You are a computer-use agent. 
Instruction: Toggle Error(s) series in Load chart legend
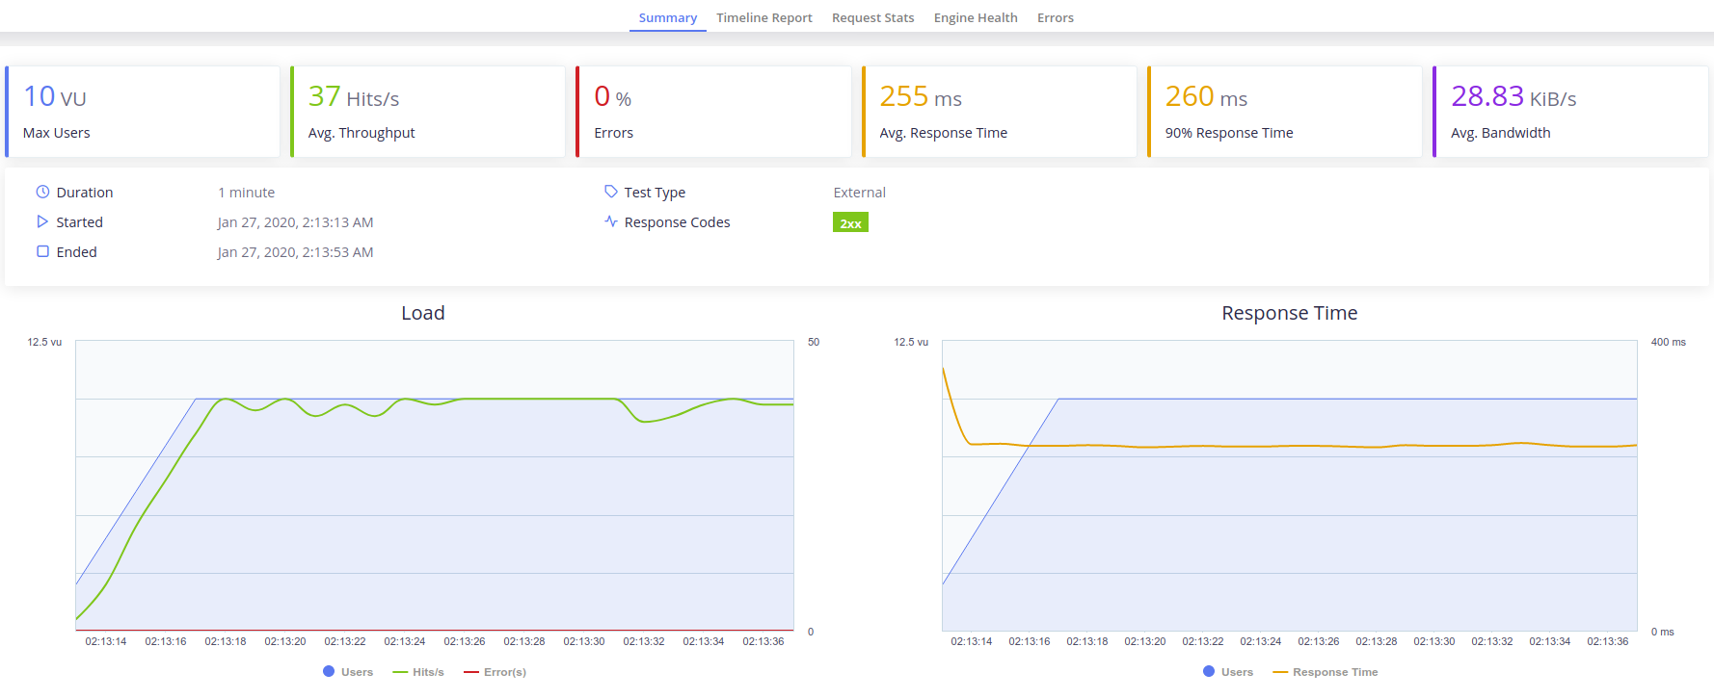tap(495, 672)
